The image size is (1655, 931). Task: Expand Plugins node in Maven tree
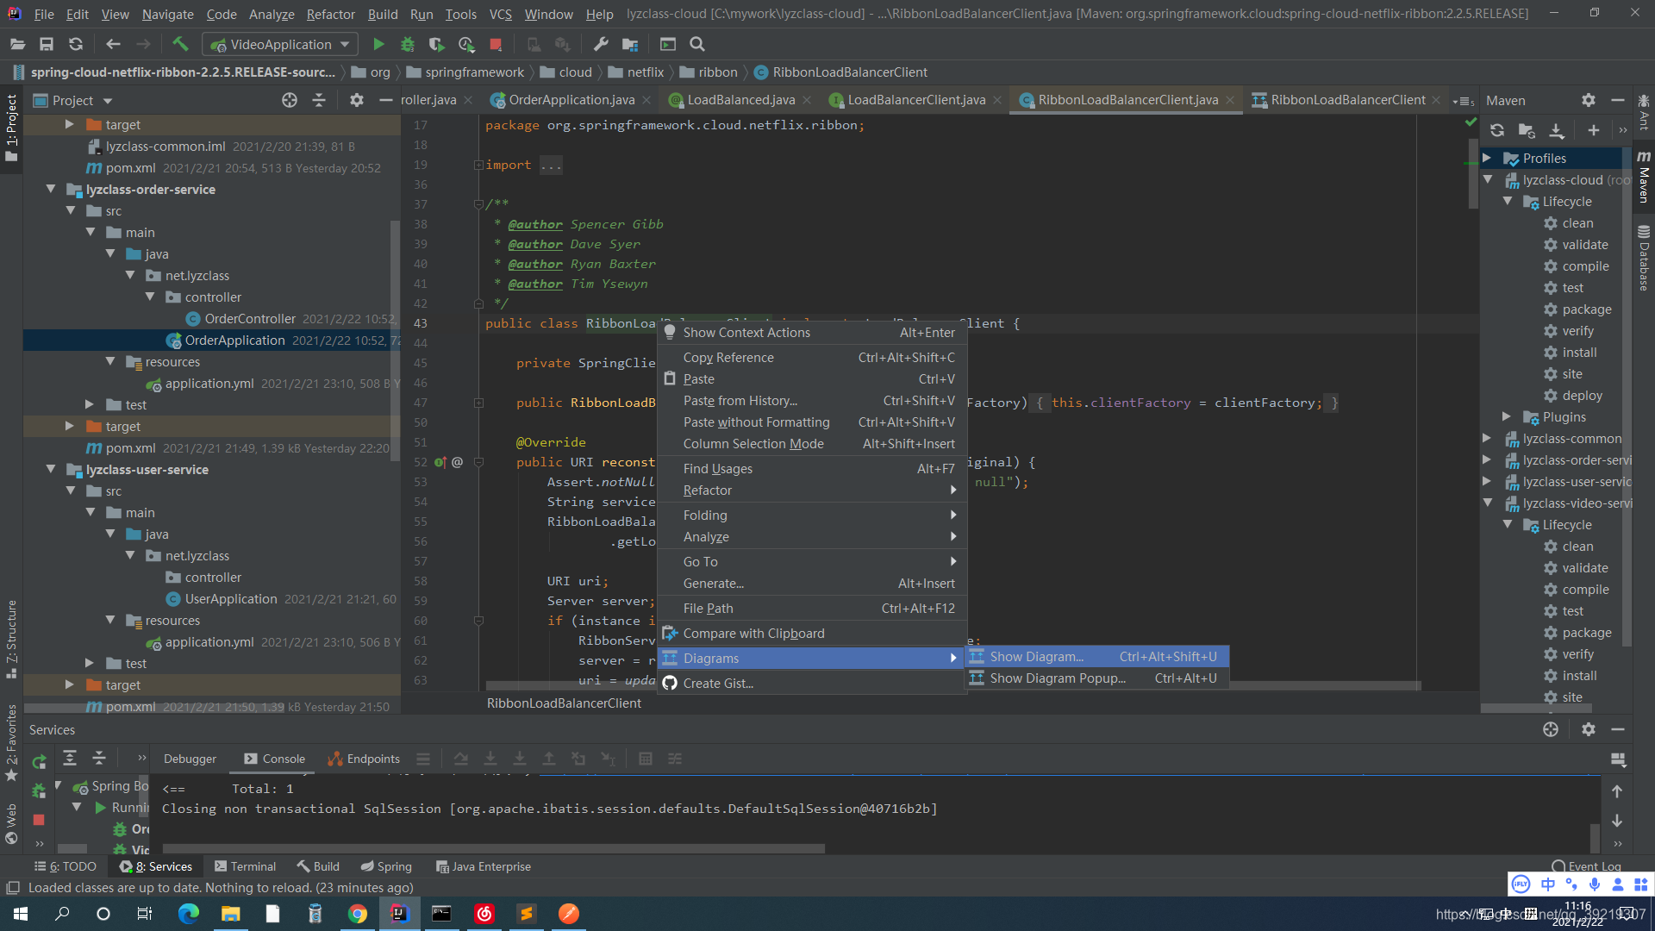click(1507, 417)
